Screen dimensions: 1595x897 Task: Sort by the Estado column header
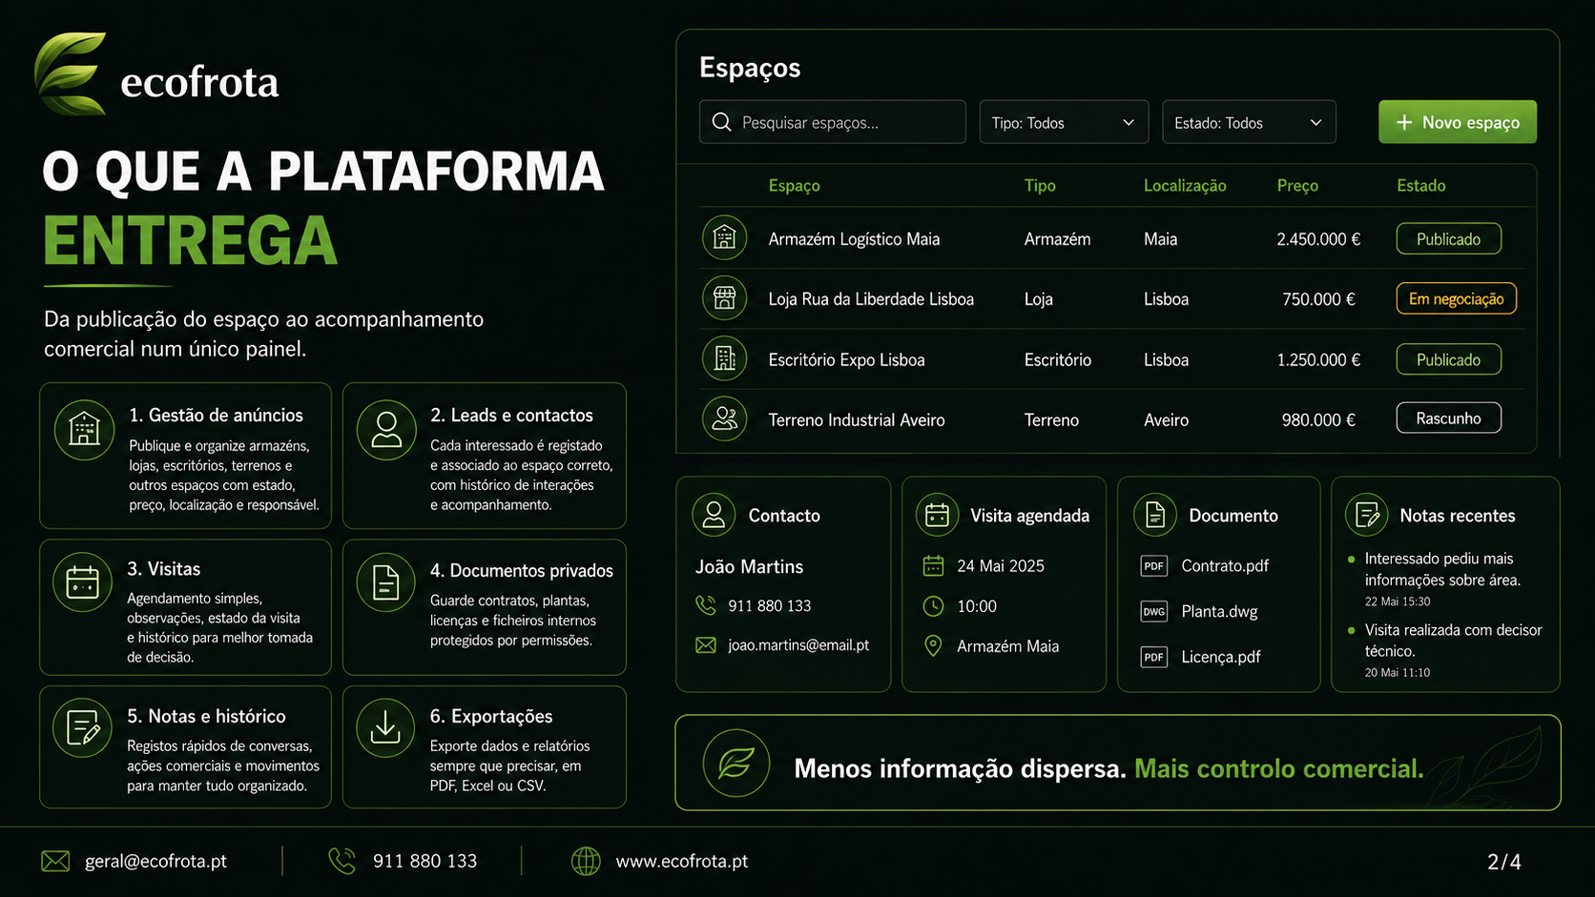[x=1420, y=185]
